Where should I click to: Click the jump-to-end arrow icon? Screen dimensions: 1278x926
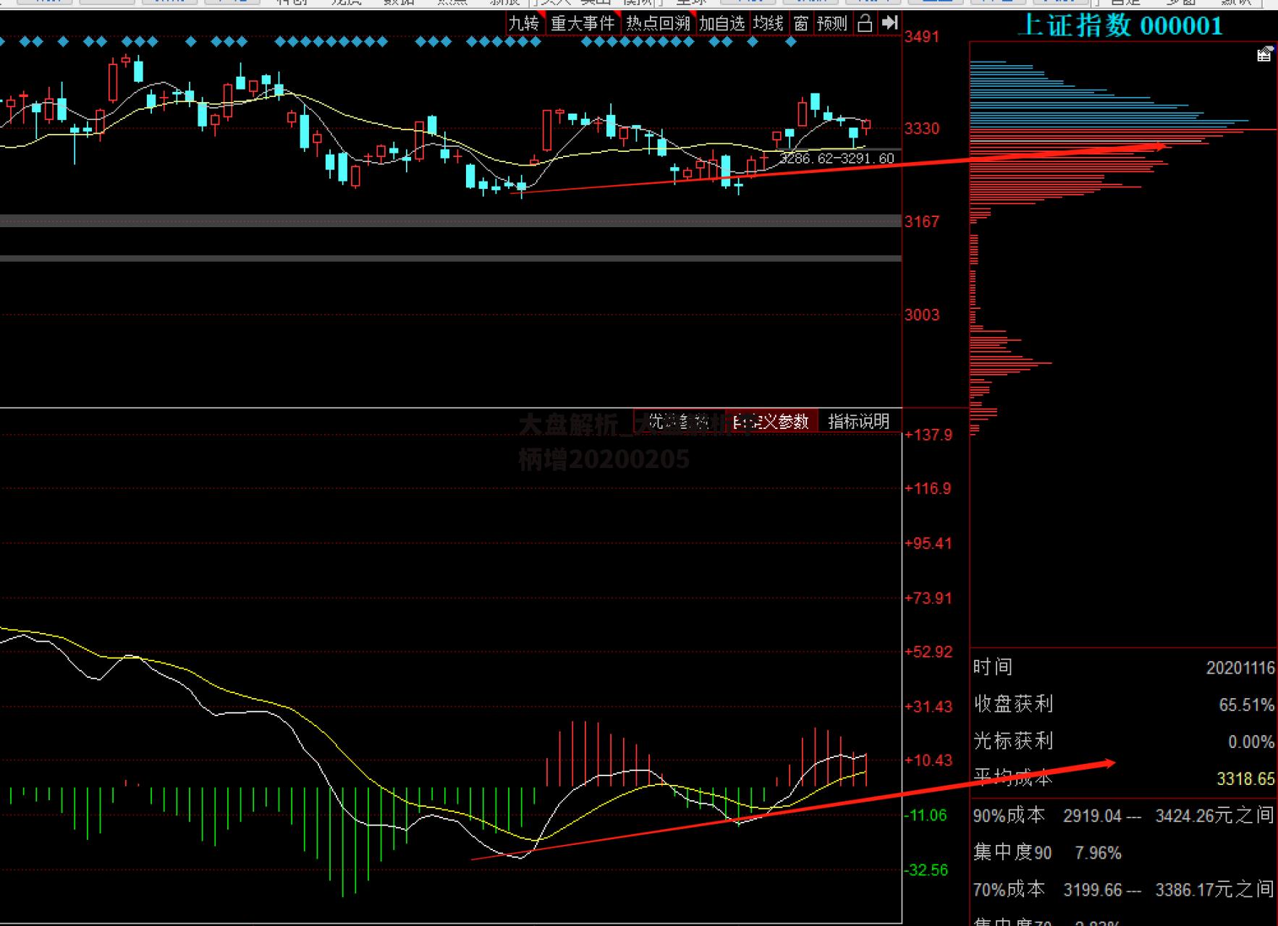pos(890,24)
